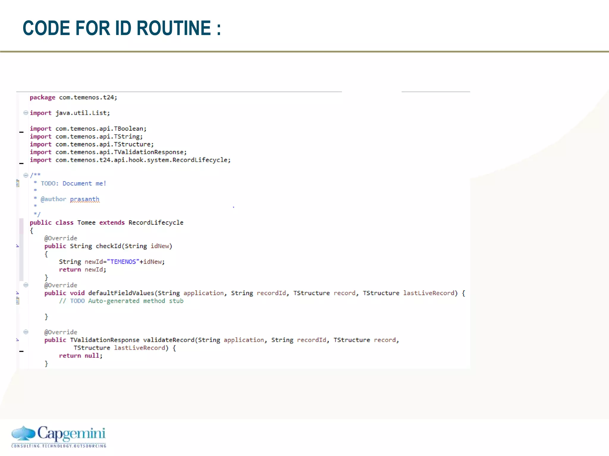Click the slide title CODE FOR ID ROUTINE
The height and width of the screenshot is (456, 609).
pos(122,28)
